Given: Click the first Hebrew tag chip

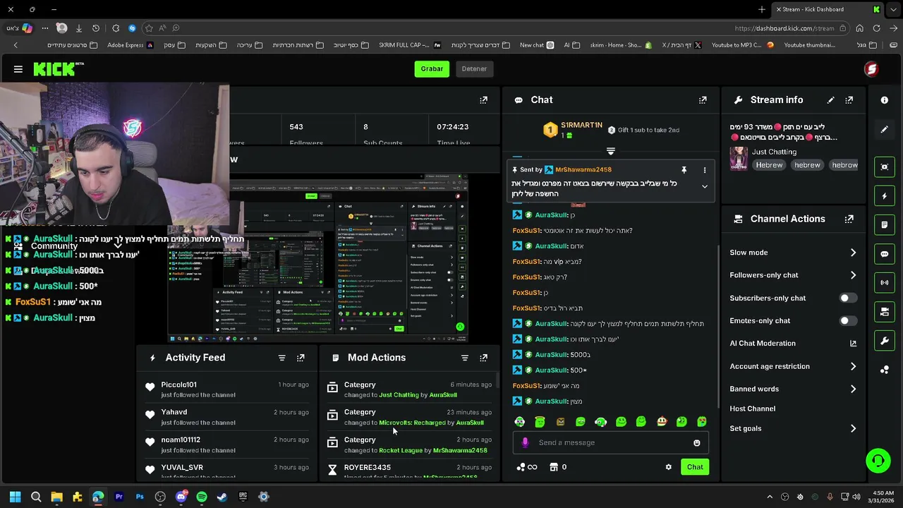Looking at the screenshot, I should [x=769, y=165].
